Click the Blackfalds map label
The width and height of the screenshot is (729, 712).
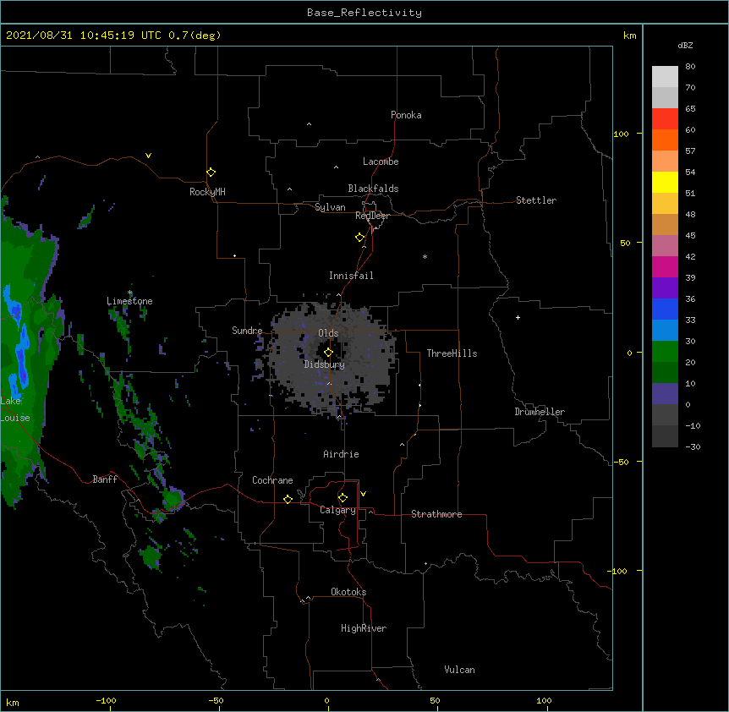[x=373, y=189]
